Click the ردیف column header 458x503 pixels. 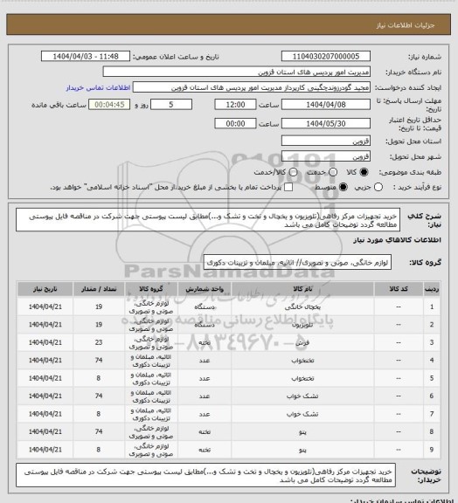click(432, 289)
